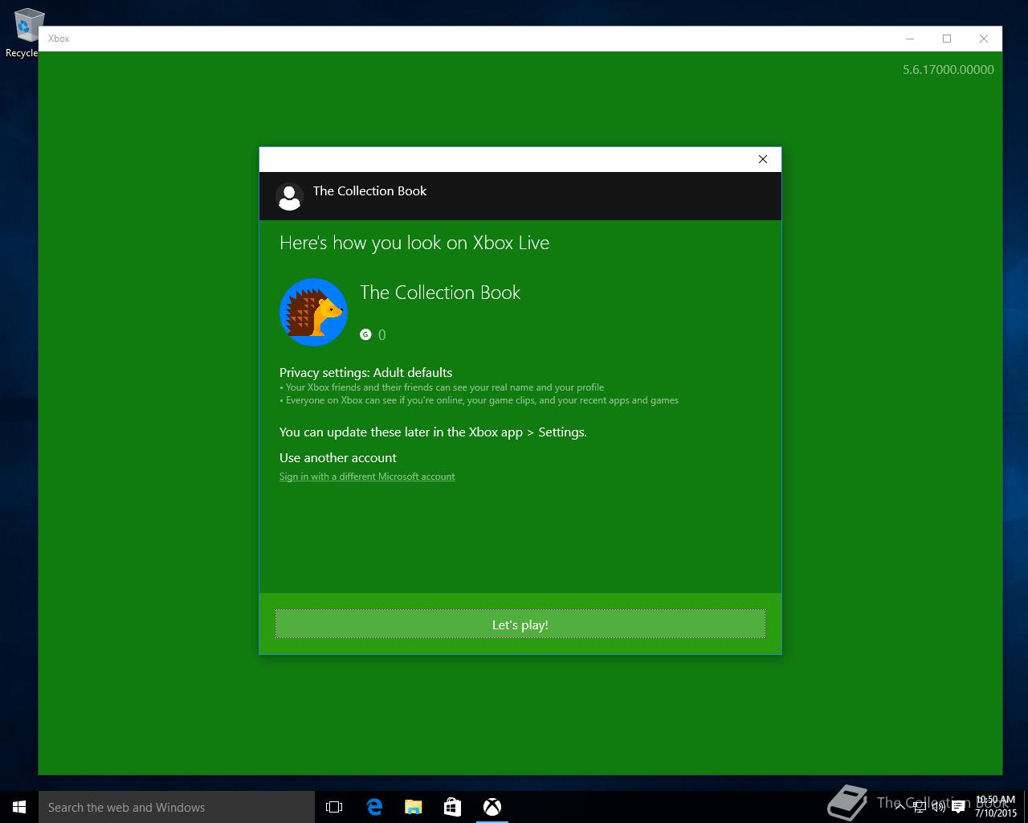The image size is (1028, 823).
Task: Click the 'Your Xbox friends and their friends' privacy line
Action: 442,387
